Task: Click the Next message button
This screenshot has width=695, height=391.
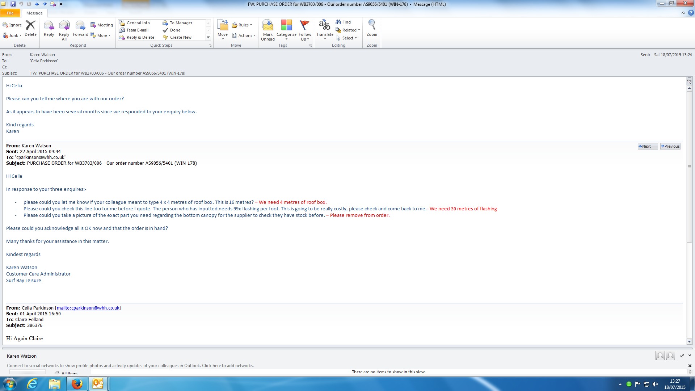Action: point(647,146)
